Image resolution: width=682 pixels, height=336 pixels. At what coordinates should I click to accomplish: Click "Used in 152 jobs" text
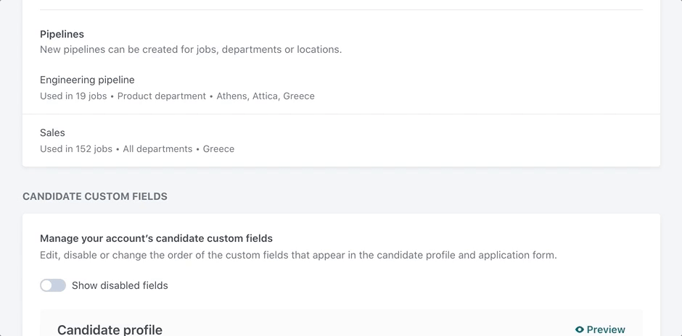(76, 149)
